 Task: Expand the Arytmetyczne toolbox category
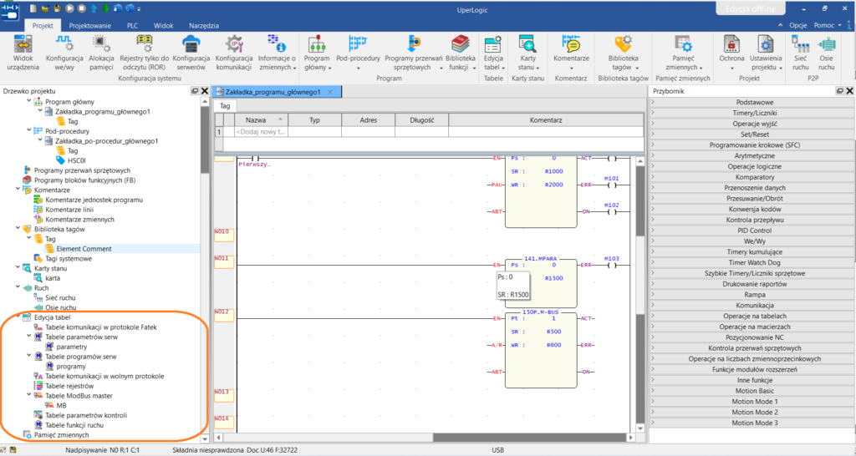point(752,155)
